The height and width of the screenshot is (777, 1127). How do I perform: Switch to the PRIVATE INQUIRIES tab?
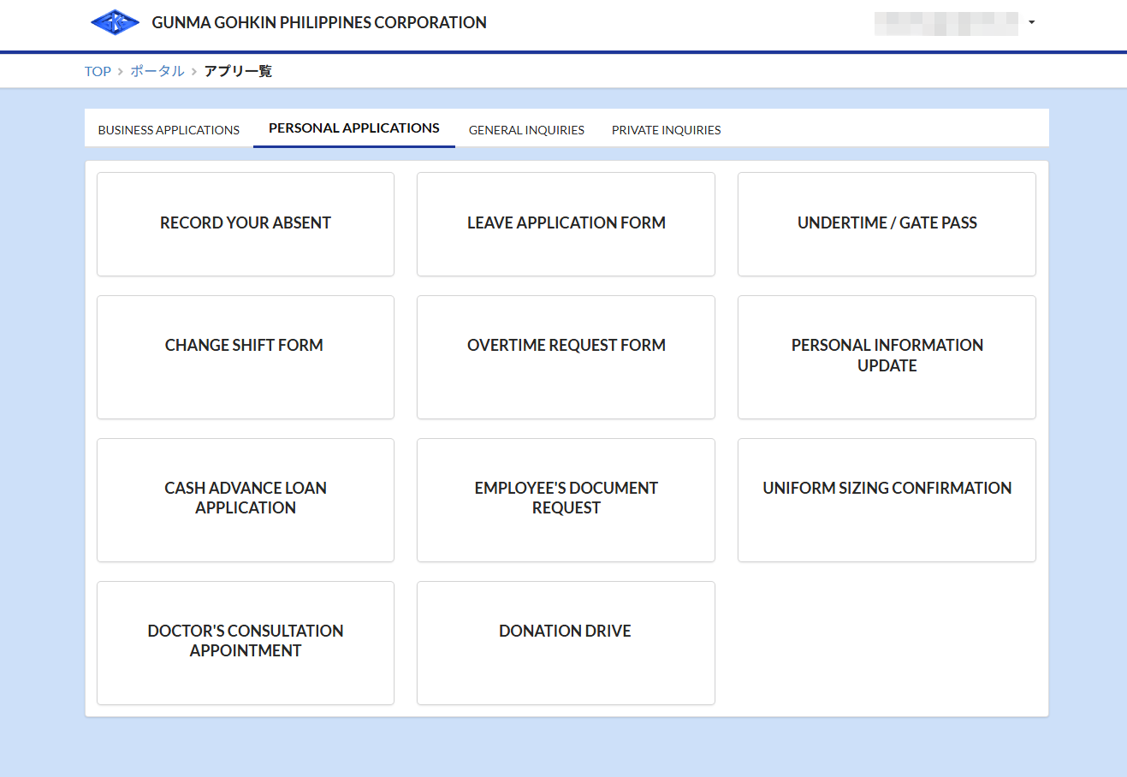pos(666,130)
